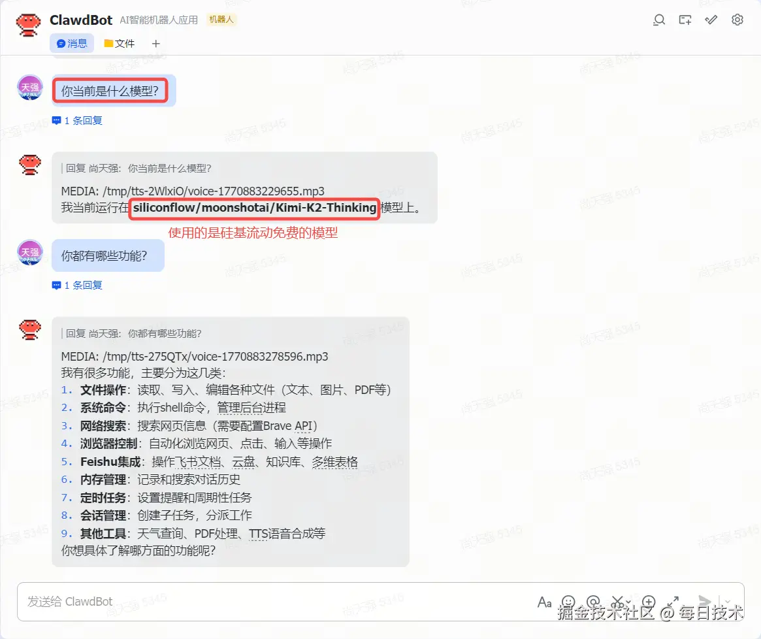Click underlined '知识库'
The height and width of the screenshot is (639, 761).
283,462
